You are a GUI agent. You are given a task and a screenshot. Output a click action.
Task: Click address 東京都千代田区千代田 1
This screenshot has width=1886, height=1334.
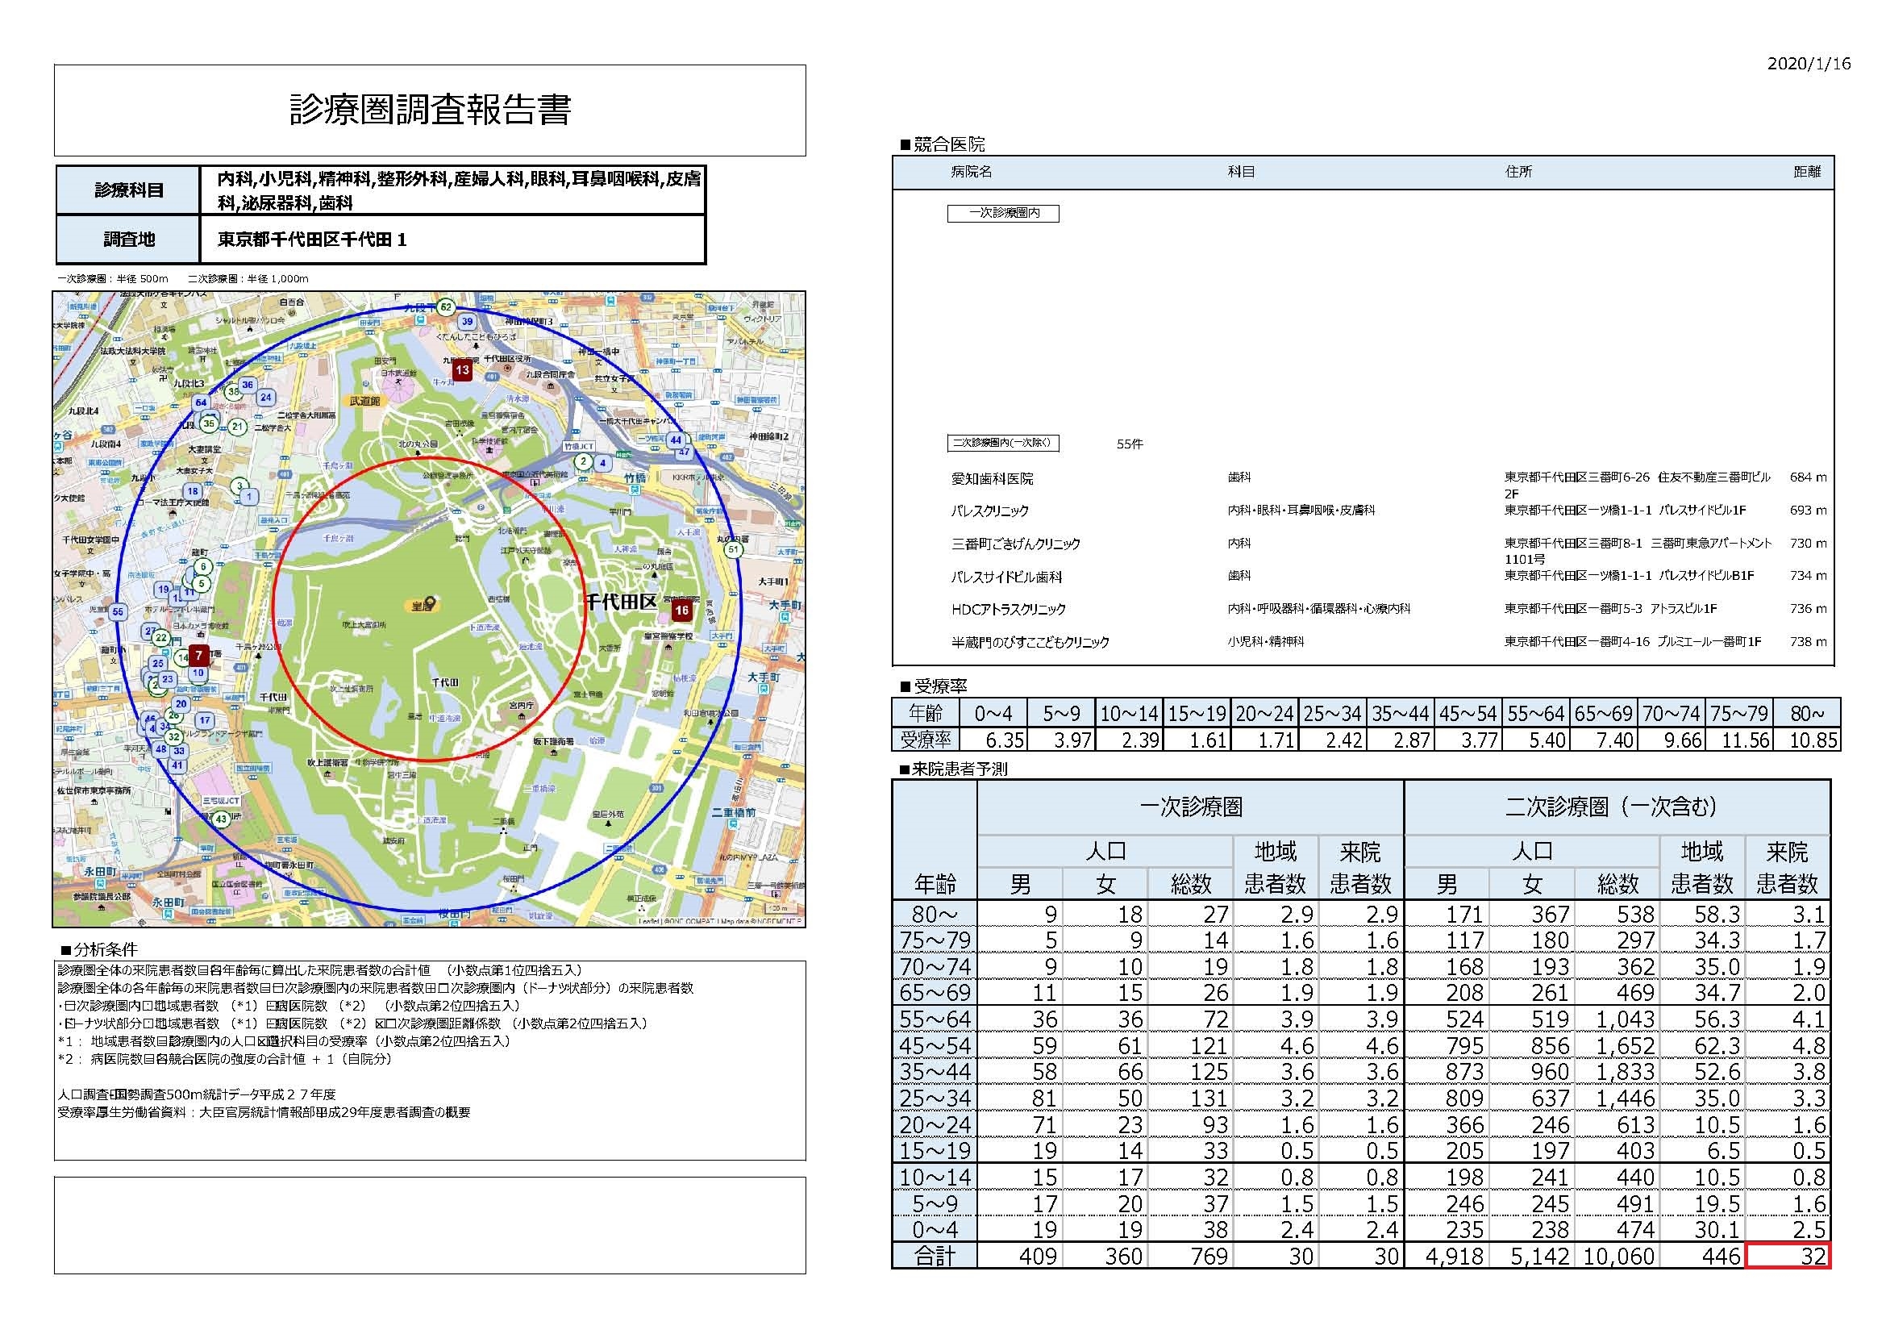(x=312, y=240)
